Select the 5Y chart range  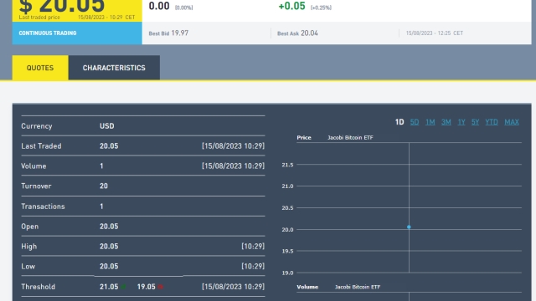tap(475, 122)
